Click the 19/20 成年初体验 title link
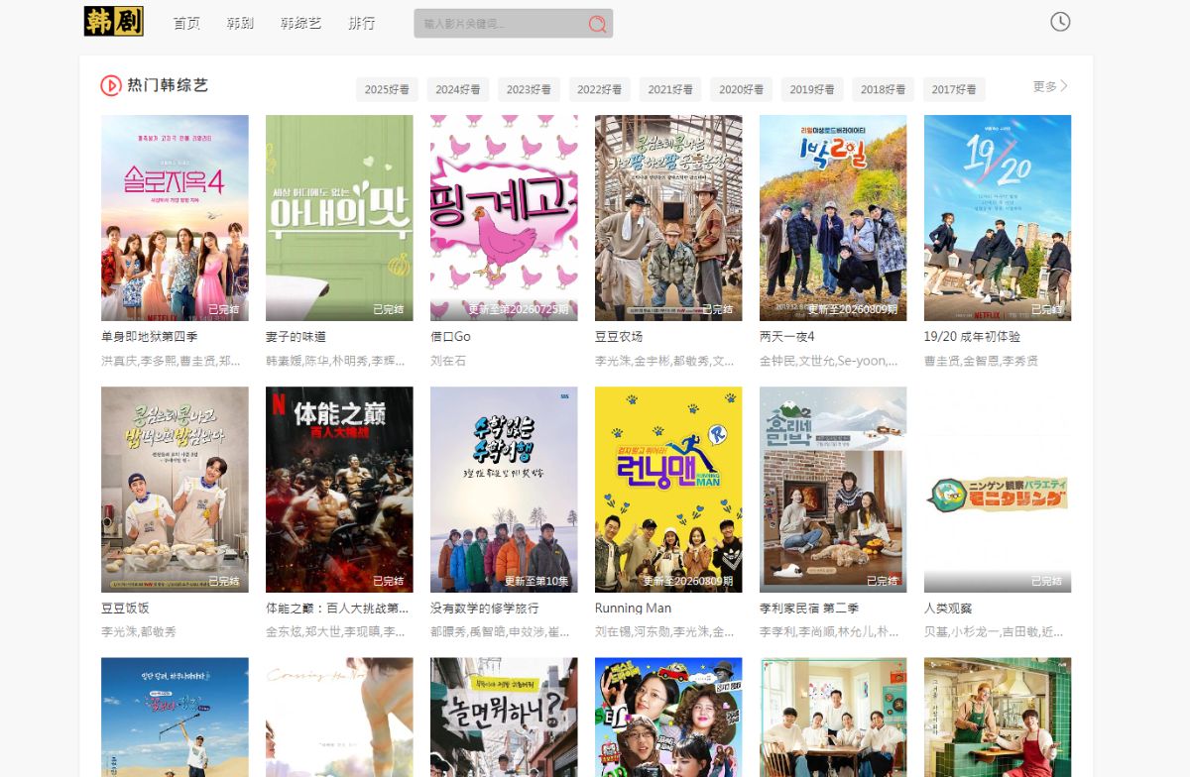 tap(972, 337)
